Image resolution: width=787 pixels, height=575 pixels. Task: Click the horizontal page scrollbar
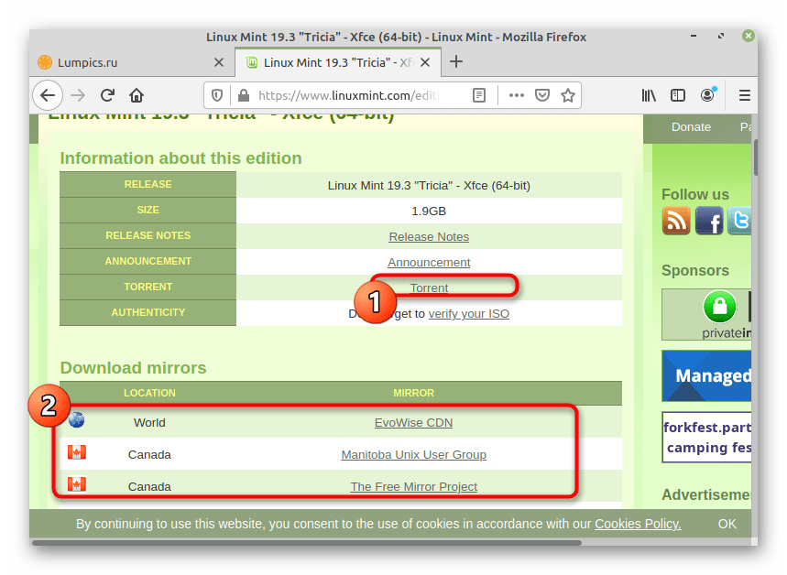(307, 543)
